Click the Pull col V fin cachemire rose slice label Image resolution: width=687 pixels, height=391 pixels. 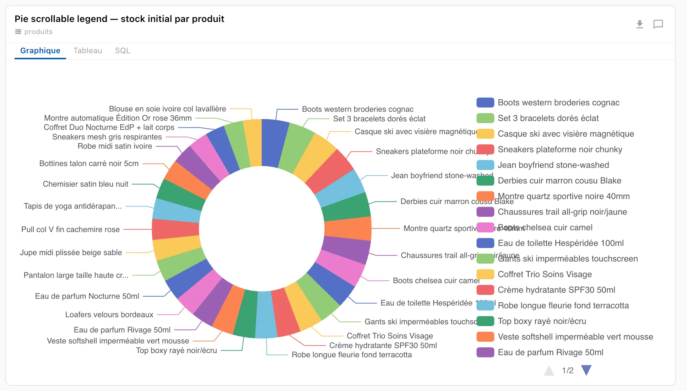point(70,230)
